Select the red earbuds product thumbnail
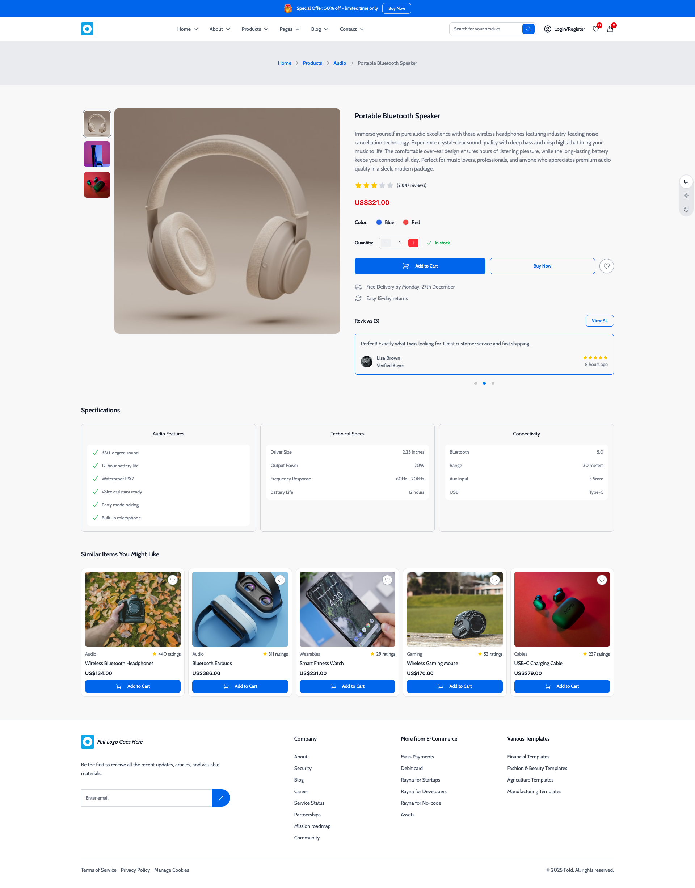 pyautogui.click(x=97, y=185)
